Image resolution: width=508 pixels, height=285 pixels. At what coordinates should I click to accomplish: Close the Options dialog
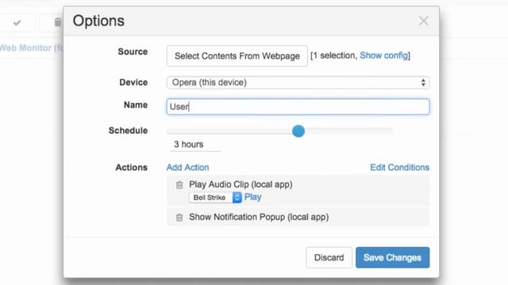click(x=423, y=21)
